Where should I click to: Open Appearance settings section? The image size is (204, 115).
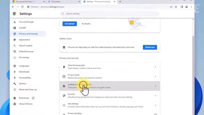coord(25,40)
